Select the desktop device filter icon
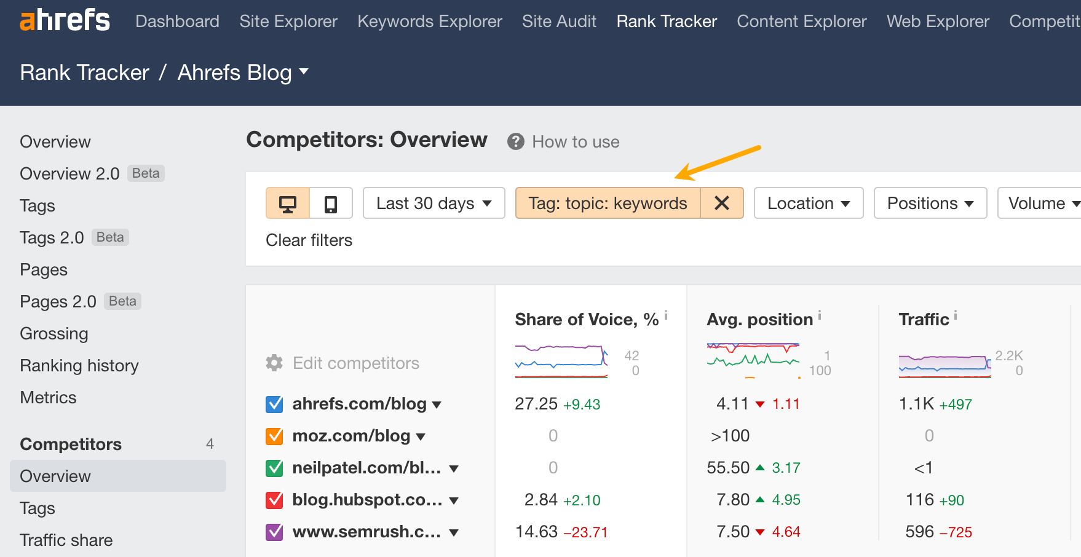The image size is (1081, 557). pos(288,203)
